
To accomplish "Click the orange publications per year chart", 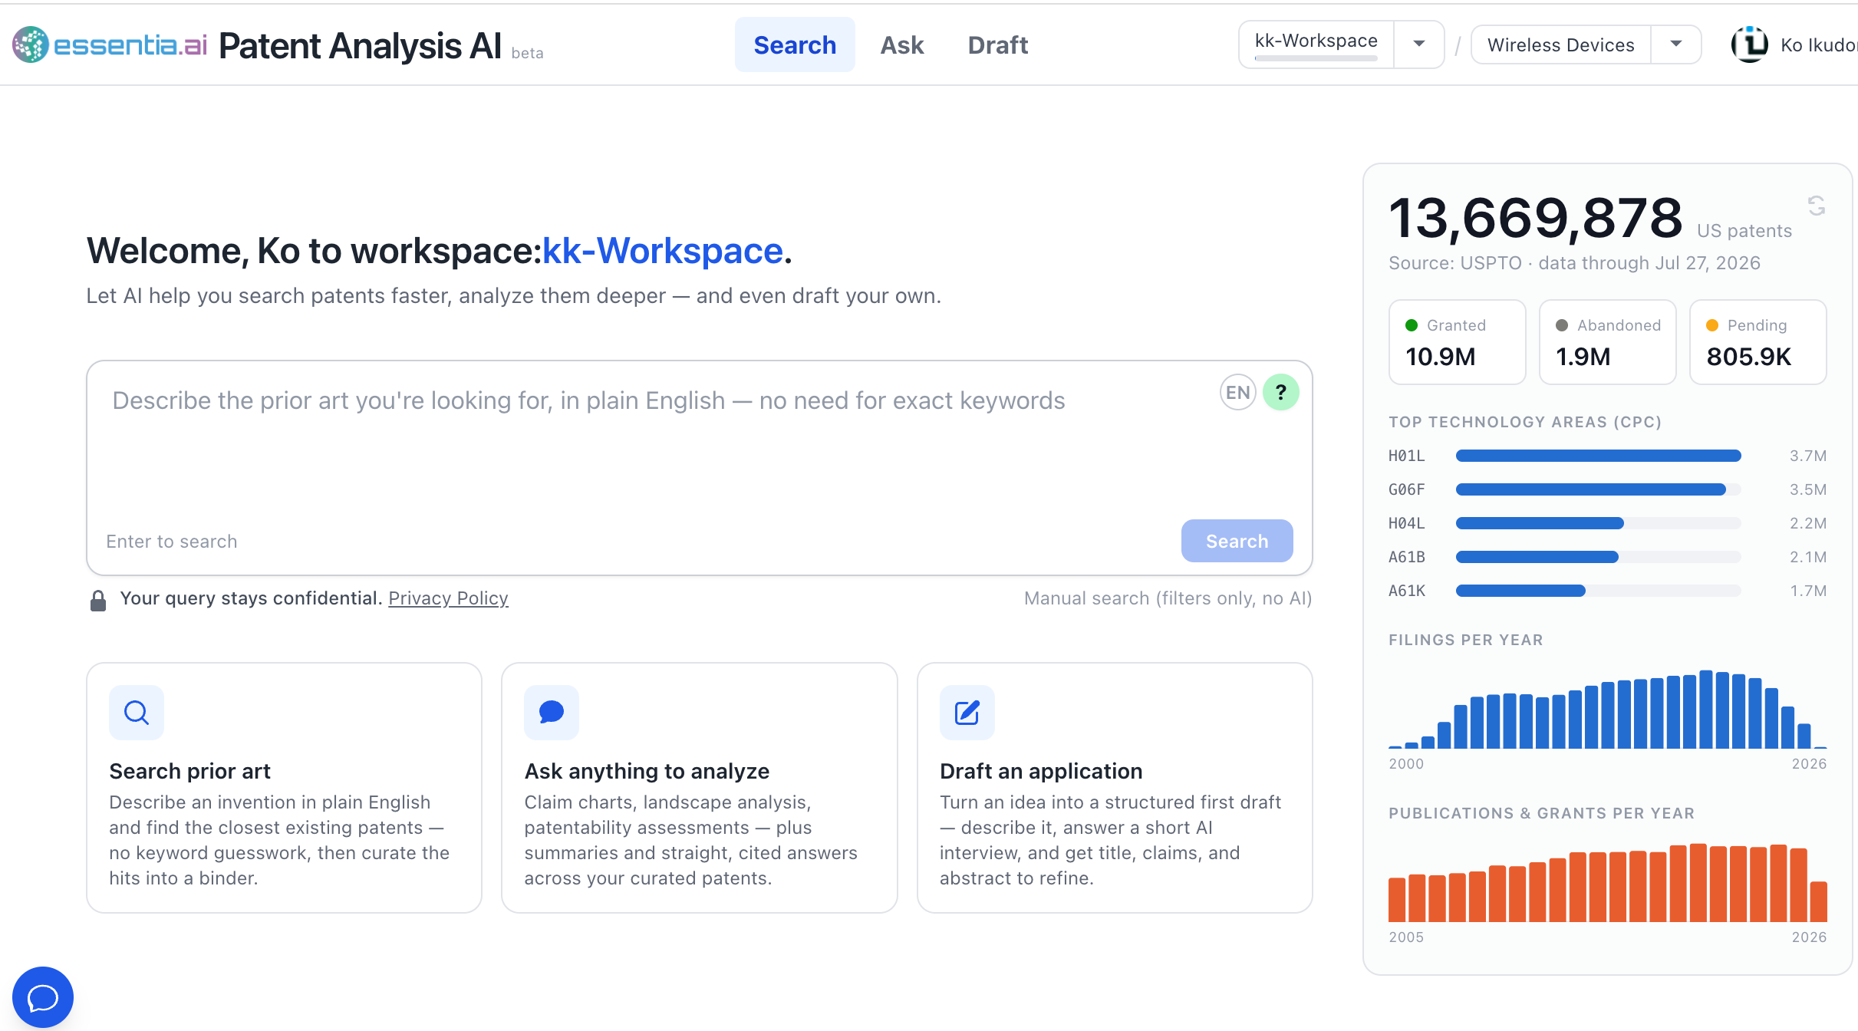I will [x=1608, y=882].
